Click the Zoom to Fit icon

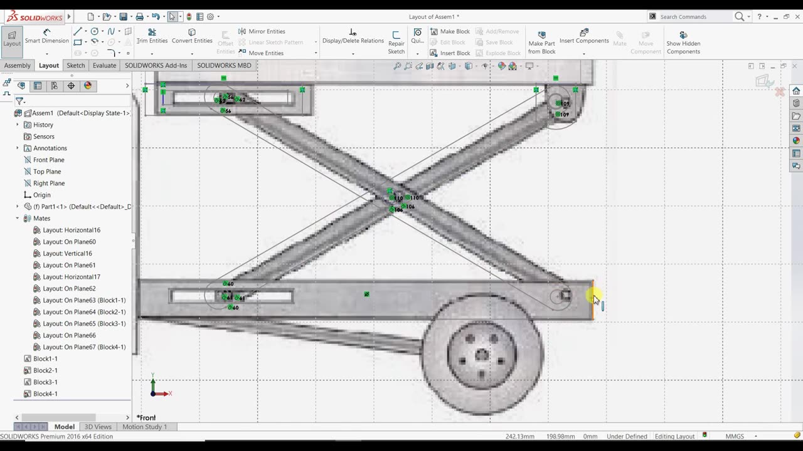(x=397, y=66)
